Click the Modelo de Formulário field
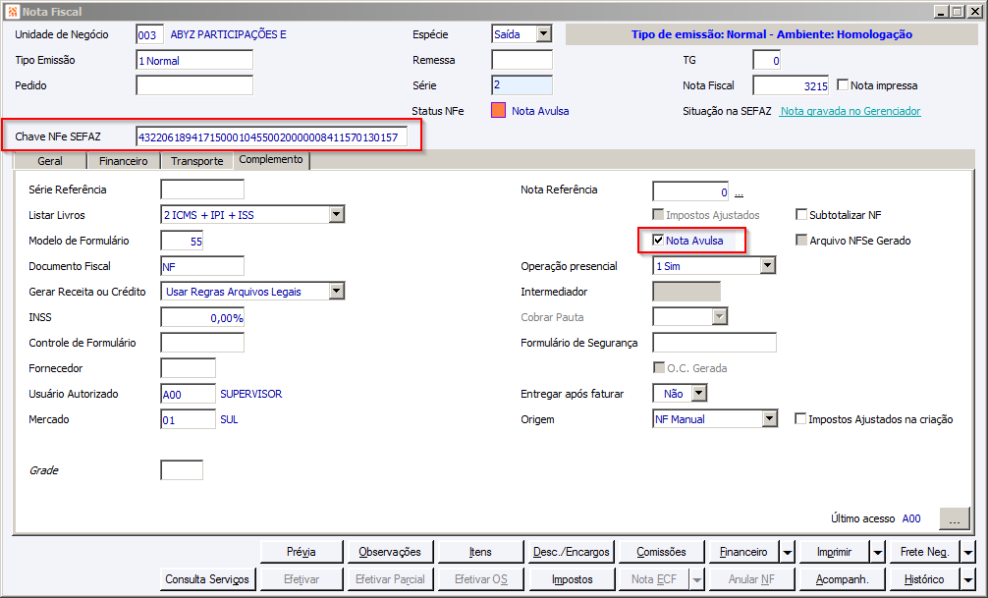The height and width of the screenshot is (598, 988). (x=182, y=241)
